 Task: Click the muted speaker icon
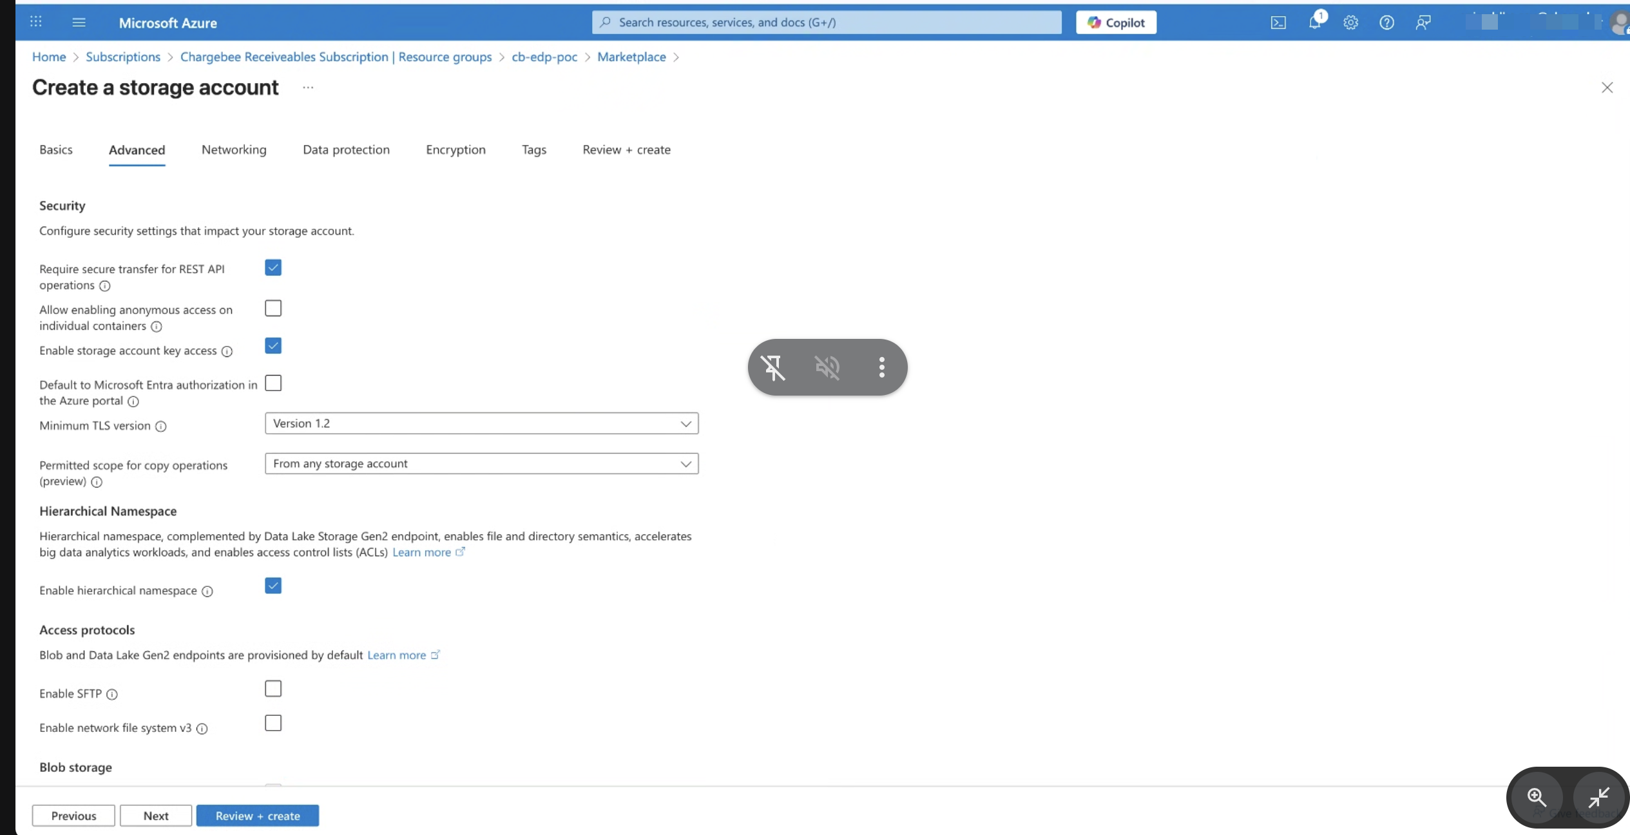(x=827, y=367)
